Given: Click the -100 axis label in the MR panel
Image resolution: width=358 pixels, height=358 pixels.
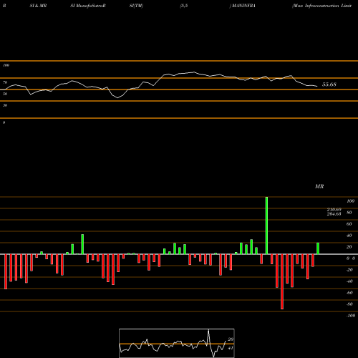Looking at the screenshot, I should (x=351, y=316).
